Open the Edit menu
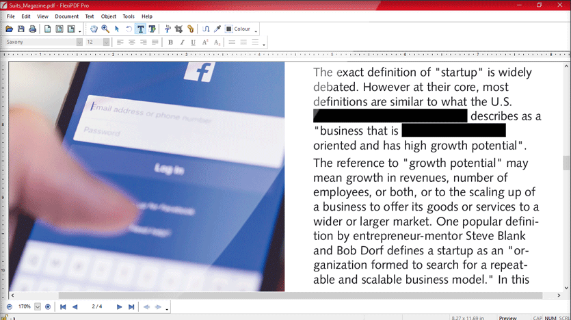Viewport: 571px width, 320px height. pos(26,16)
